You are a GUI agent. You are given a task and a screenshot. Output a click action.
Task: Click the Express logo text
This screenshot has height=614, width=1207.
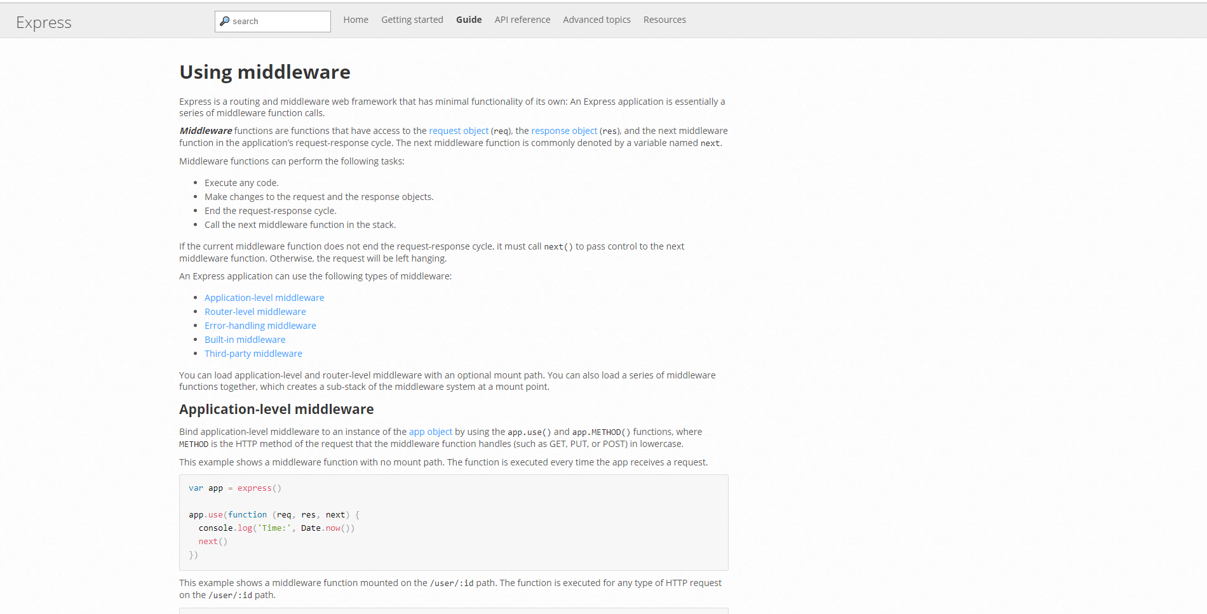coord(44,22)
